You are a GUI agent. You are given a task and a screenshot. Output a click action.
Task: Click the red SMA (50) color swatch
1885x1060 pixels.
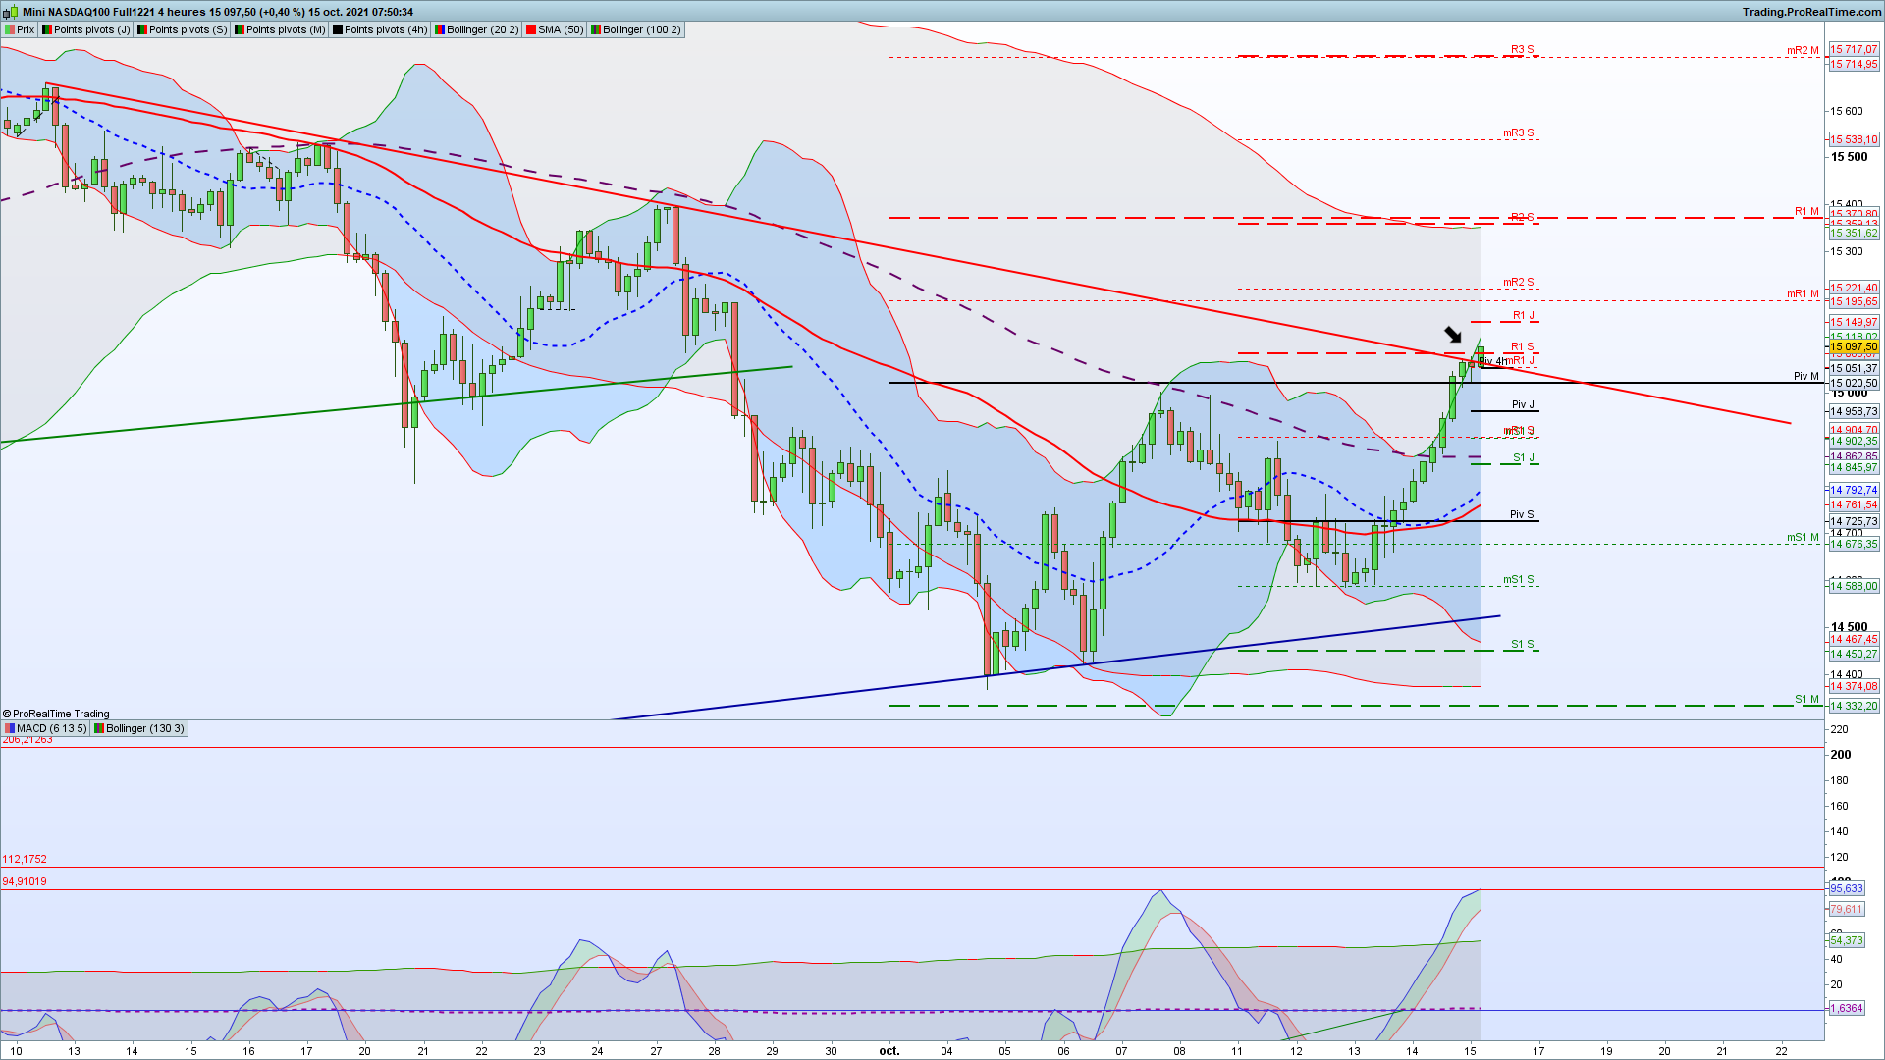point(531,29)
